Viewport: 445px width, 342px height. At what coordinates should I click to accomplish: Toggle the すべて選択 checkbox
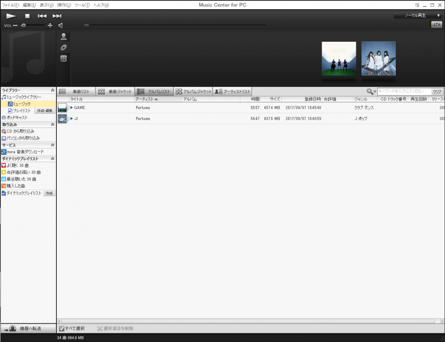coord(61,329)
